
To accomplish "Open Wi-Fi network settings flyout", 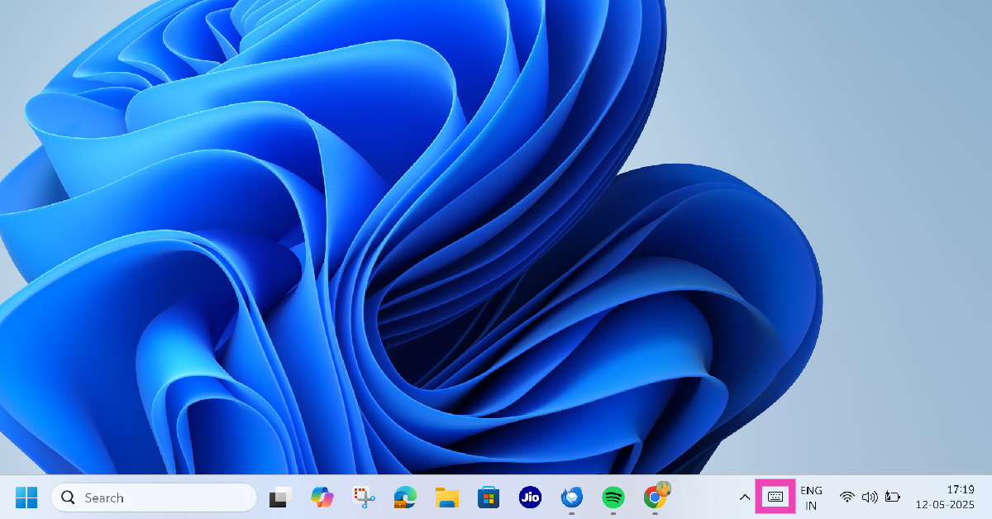I will [x=847, y=498].
